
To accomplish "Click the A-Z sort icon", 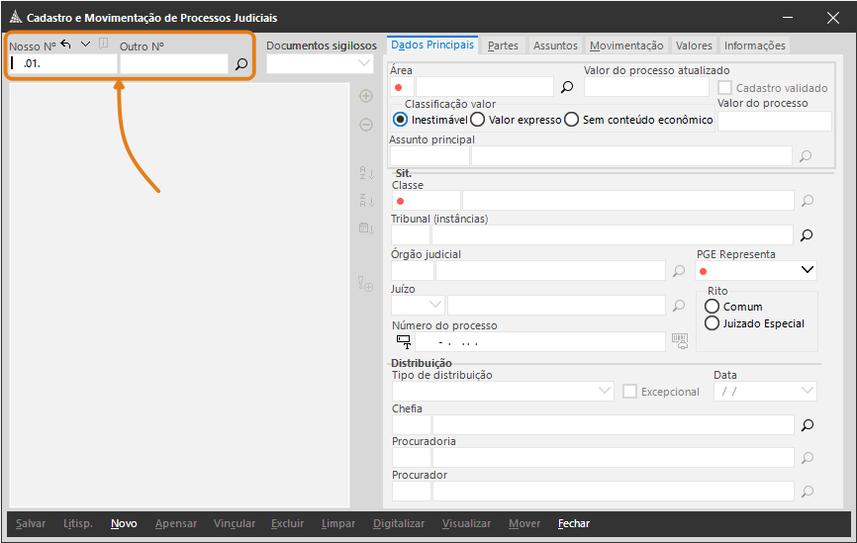I will point(366,173).
